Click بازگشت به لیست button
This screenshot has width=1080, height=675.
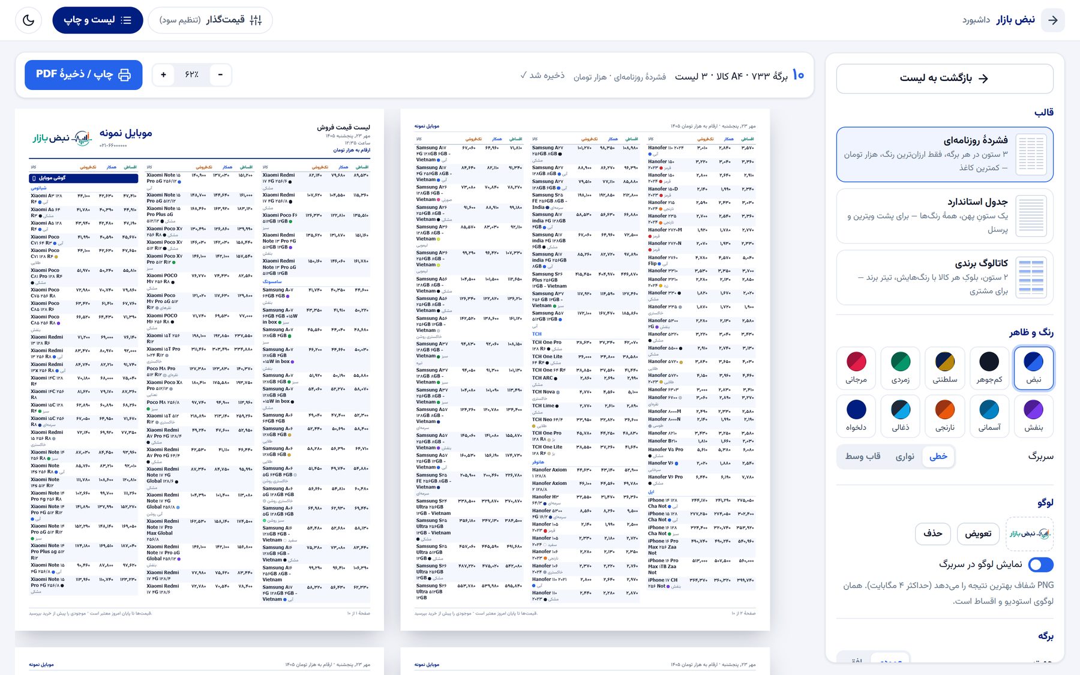944,78
